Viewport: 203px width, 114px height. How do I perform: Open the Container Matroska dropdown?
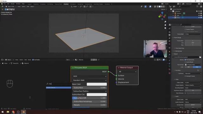pos(193,73)
